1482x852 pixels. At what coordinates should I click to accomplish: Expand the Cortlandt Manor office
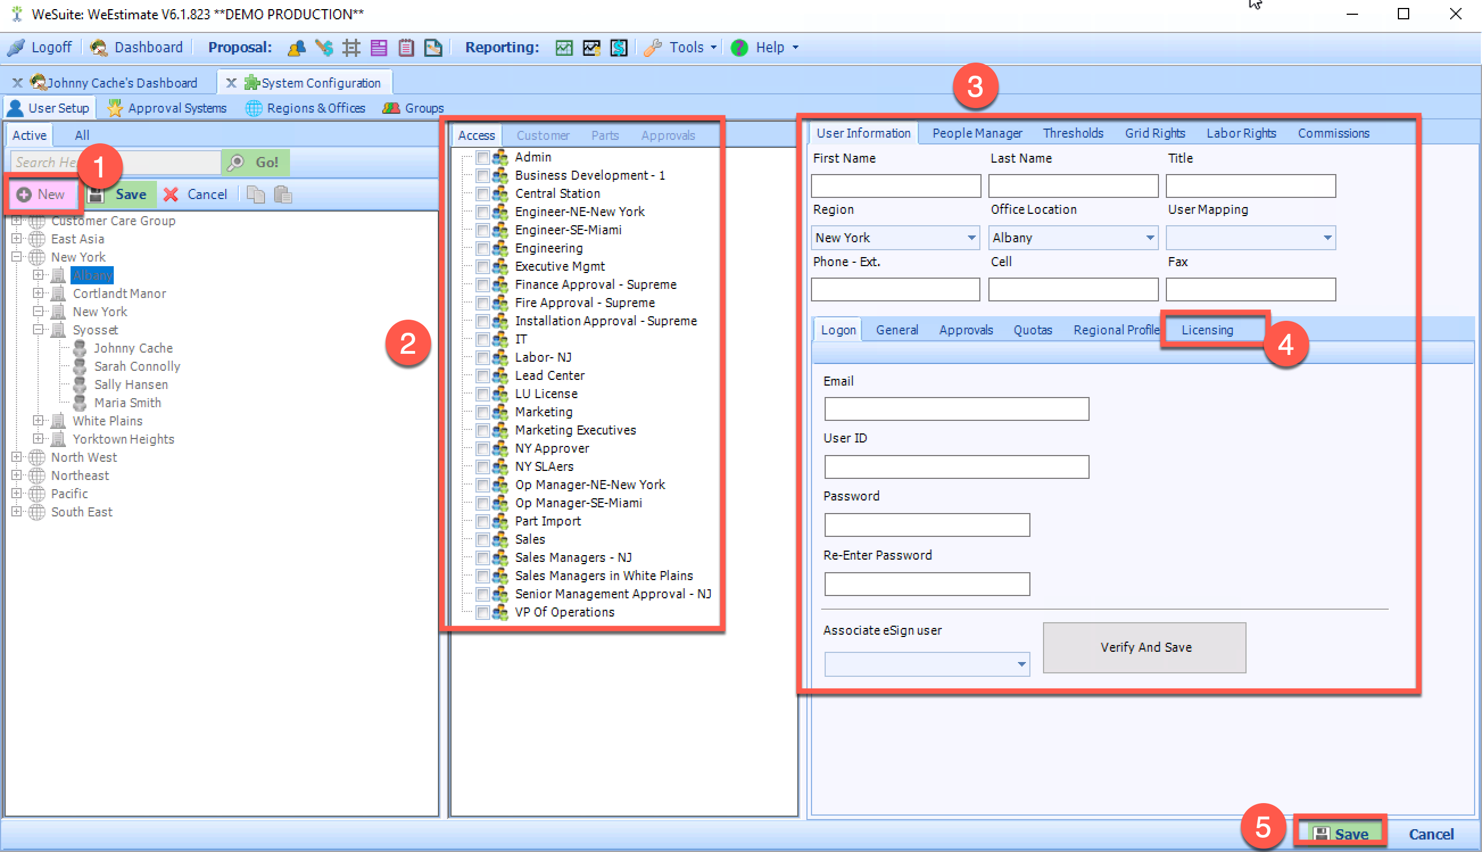[x=38, y=293]
